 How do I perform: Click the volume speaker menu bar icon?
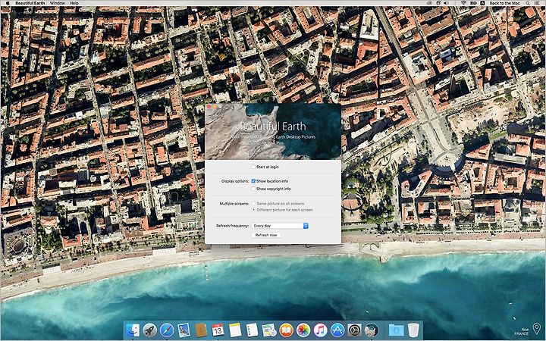[447, 3]
